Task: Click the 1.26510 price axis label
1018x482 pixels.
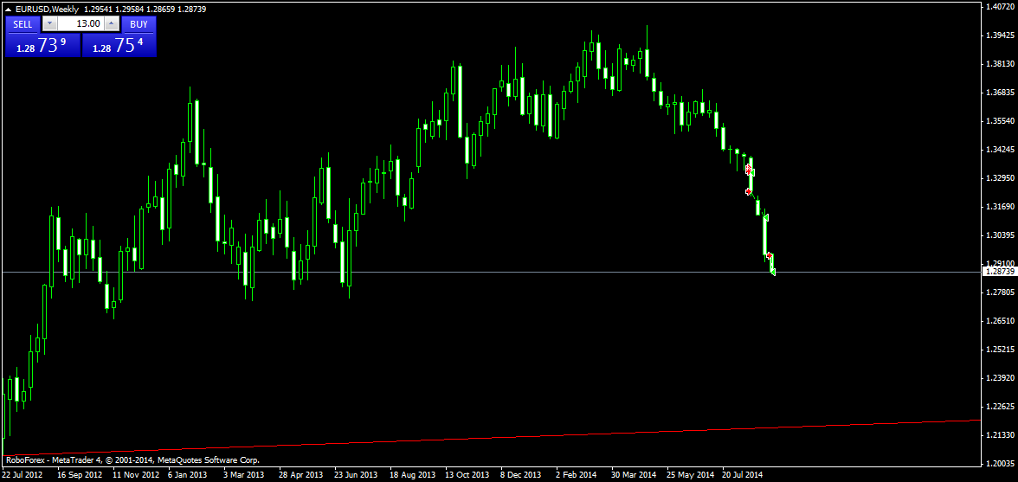Action: pyautogui.click(x=1000, y=320)
